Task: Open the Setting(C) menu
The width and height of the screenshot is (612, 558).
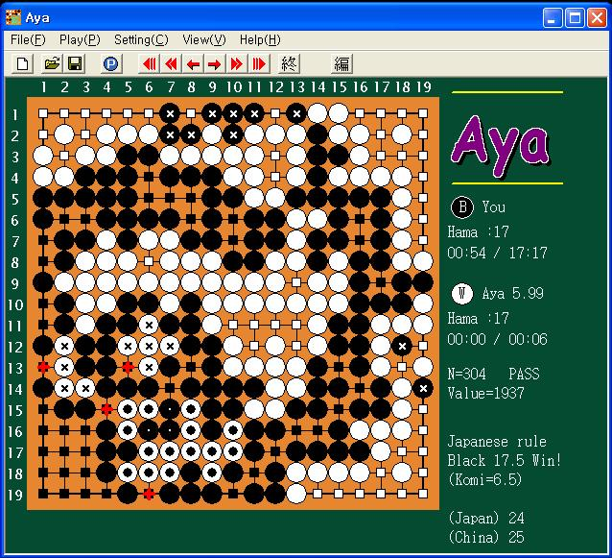Action: click(x=141, y=40)
